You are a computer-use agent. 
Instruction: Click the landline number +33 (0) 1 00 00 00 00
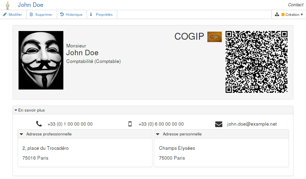point(70,124)
